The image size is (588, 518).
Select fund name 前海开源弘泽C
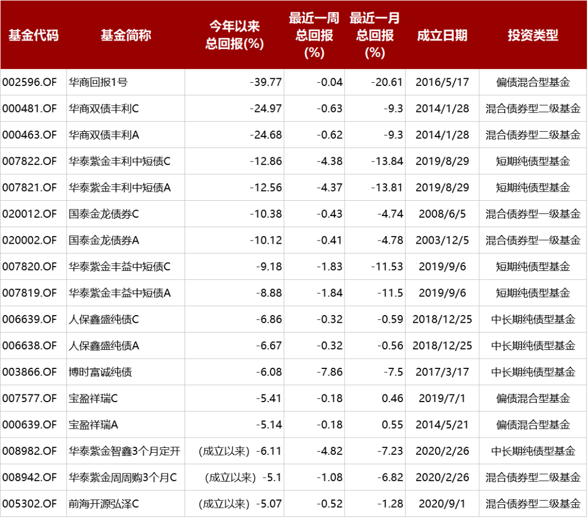[104, 503]
